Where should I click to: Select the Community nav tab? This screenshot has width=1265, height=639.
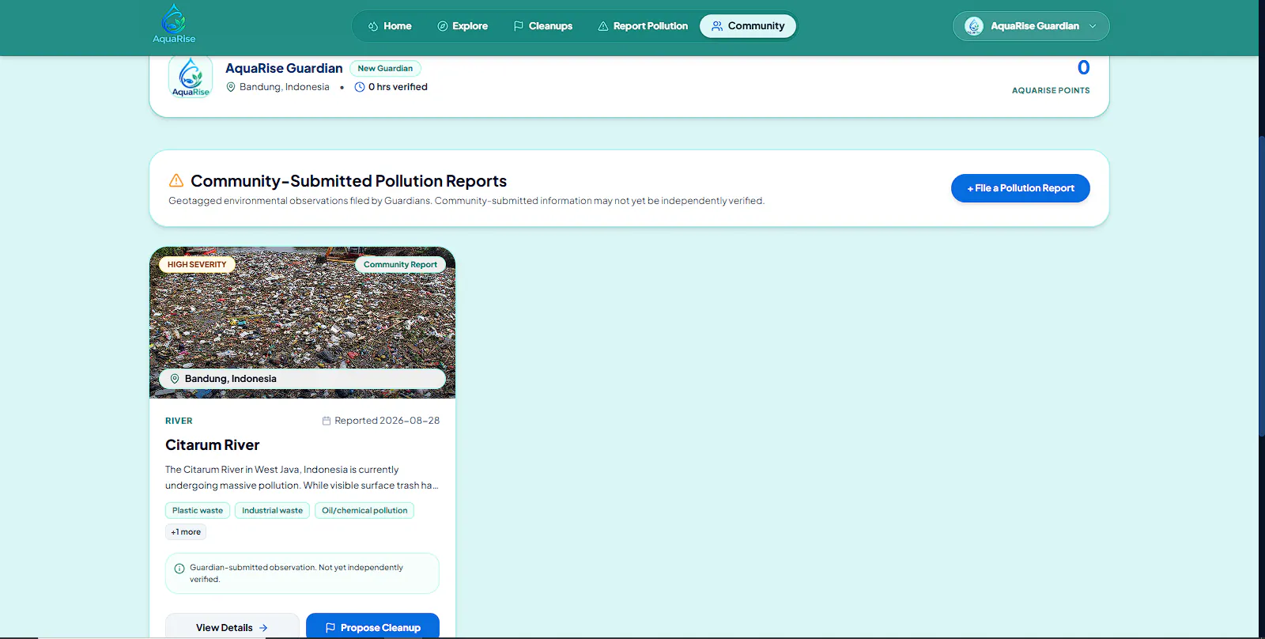(748, 26)
